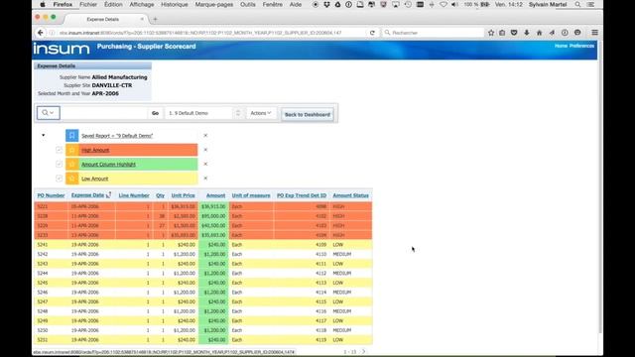635x357 pixels.
Task: Open the search column selector dropdown
Action: [49, 113]
